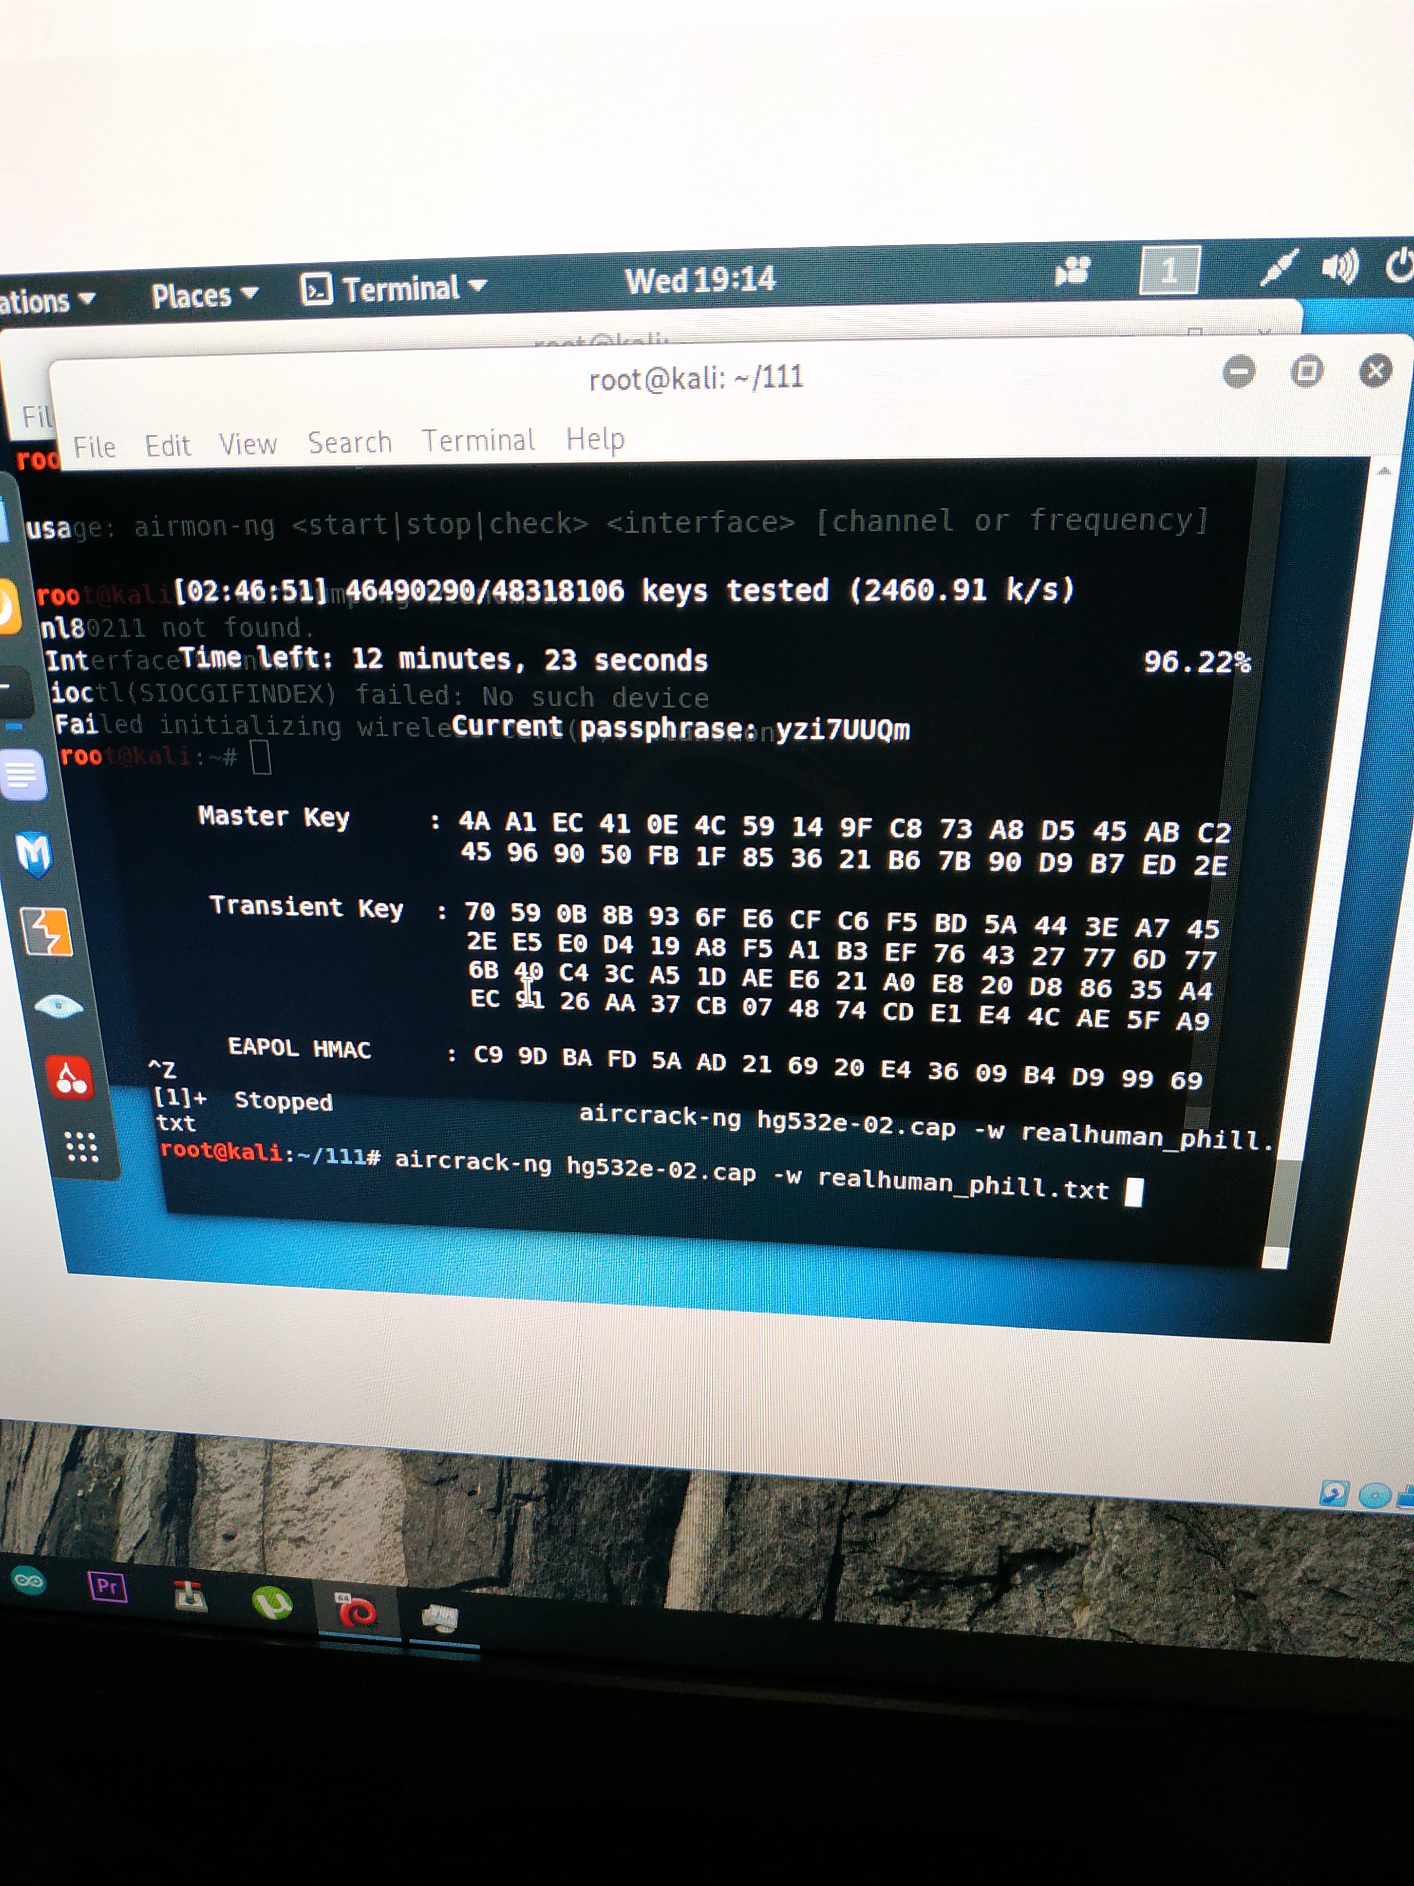Click the volume speaker icon
This screenshot has width=1414, height=1886.
coord(1339,268)
